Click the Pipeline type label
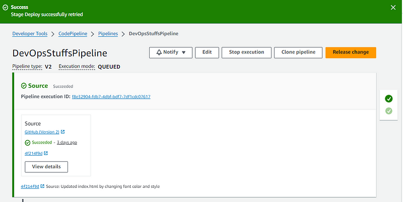 pos(27,66)
